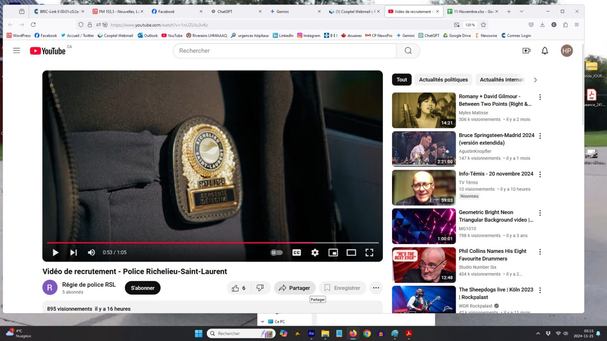Enter fullscreen mode

point(369,253)
